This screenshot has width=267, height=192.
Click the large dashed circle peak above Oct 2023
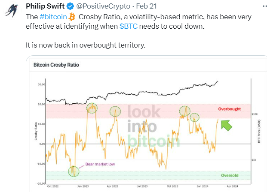185,111
